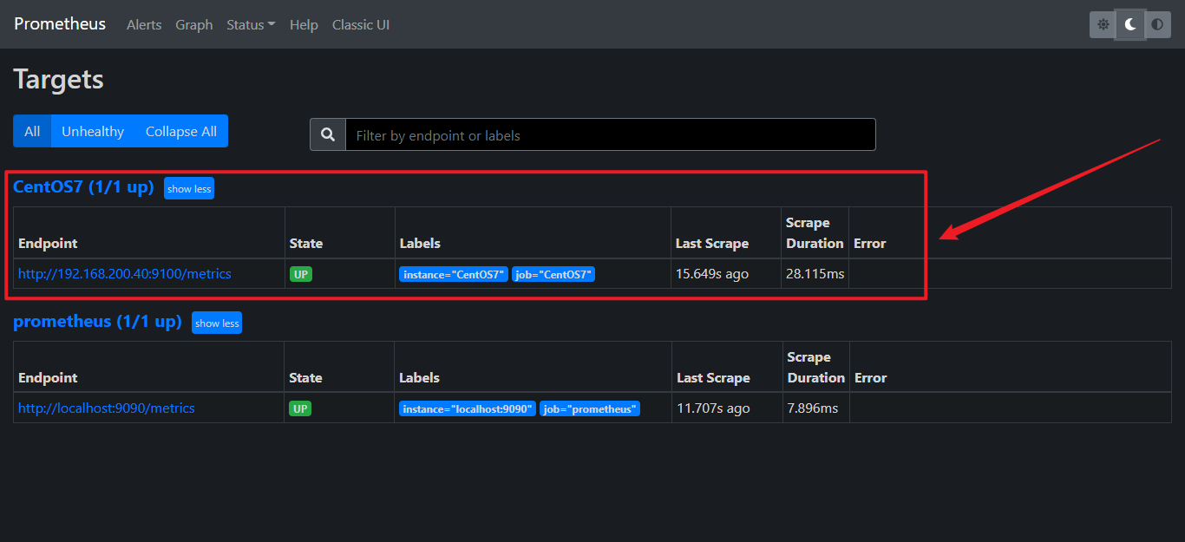The image size is (1185, 542).
Task: Switch to light theme sun icon
Action: tap(1103, 24)
